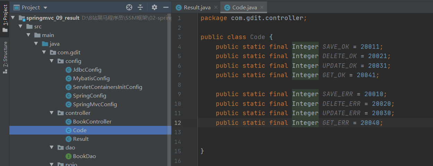Open the Structure tool window sidebar button
This screenshot has width=433, height=166.
pos(5,57)
